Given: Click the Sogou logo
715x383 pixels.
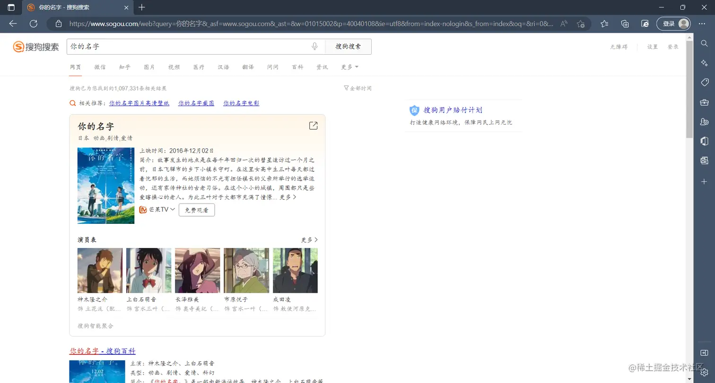Looking at the screenshot, I should pyautogui.click(x=36, y=47).
